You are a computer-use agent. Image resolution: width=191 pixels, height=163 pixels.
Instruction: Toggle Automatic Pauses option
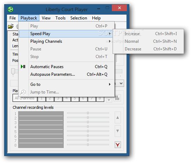[67, 67]
